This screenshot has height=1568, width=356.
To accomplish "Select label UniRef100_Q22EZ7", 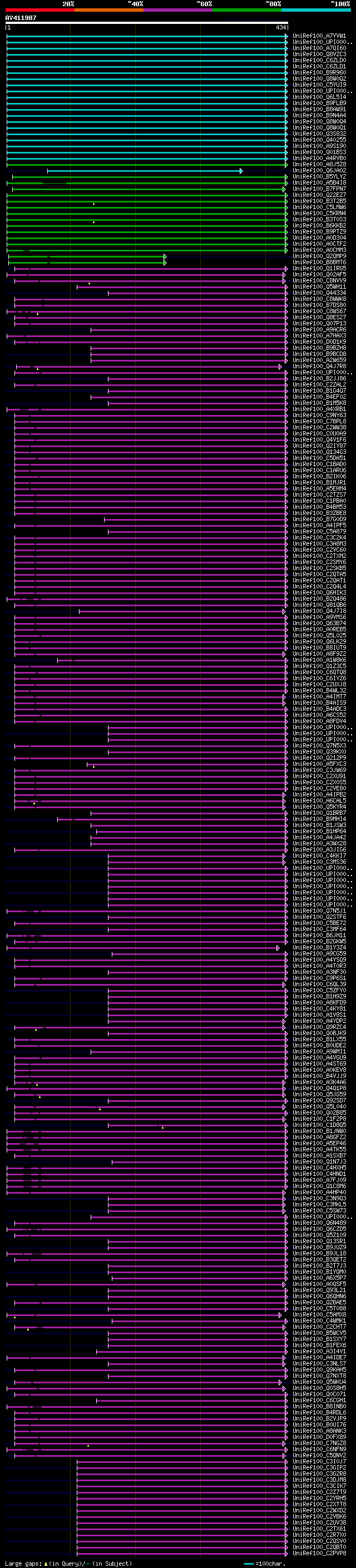I will [319, 195].
